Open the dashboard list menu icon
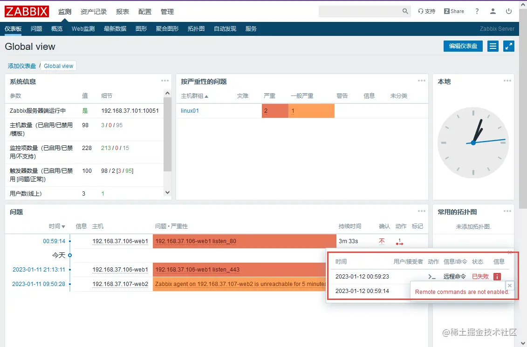This screenshot has width=527, height=347. 493,46
